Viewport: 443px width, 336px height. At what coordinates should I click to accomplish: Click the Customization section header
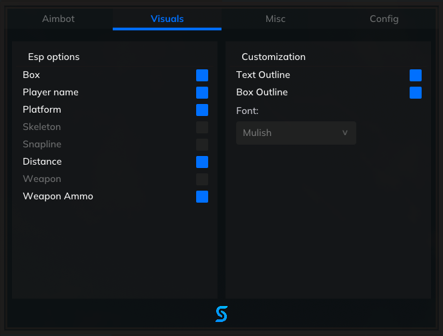274,57
